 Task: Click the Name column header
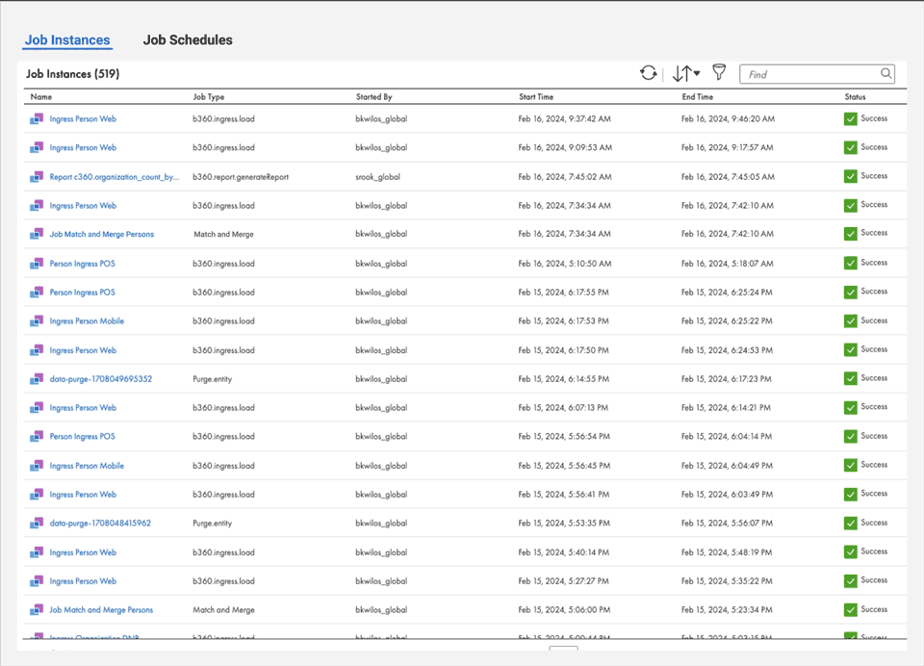coord(41,96)
